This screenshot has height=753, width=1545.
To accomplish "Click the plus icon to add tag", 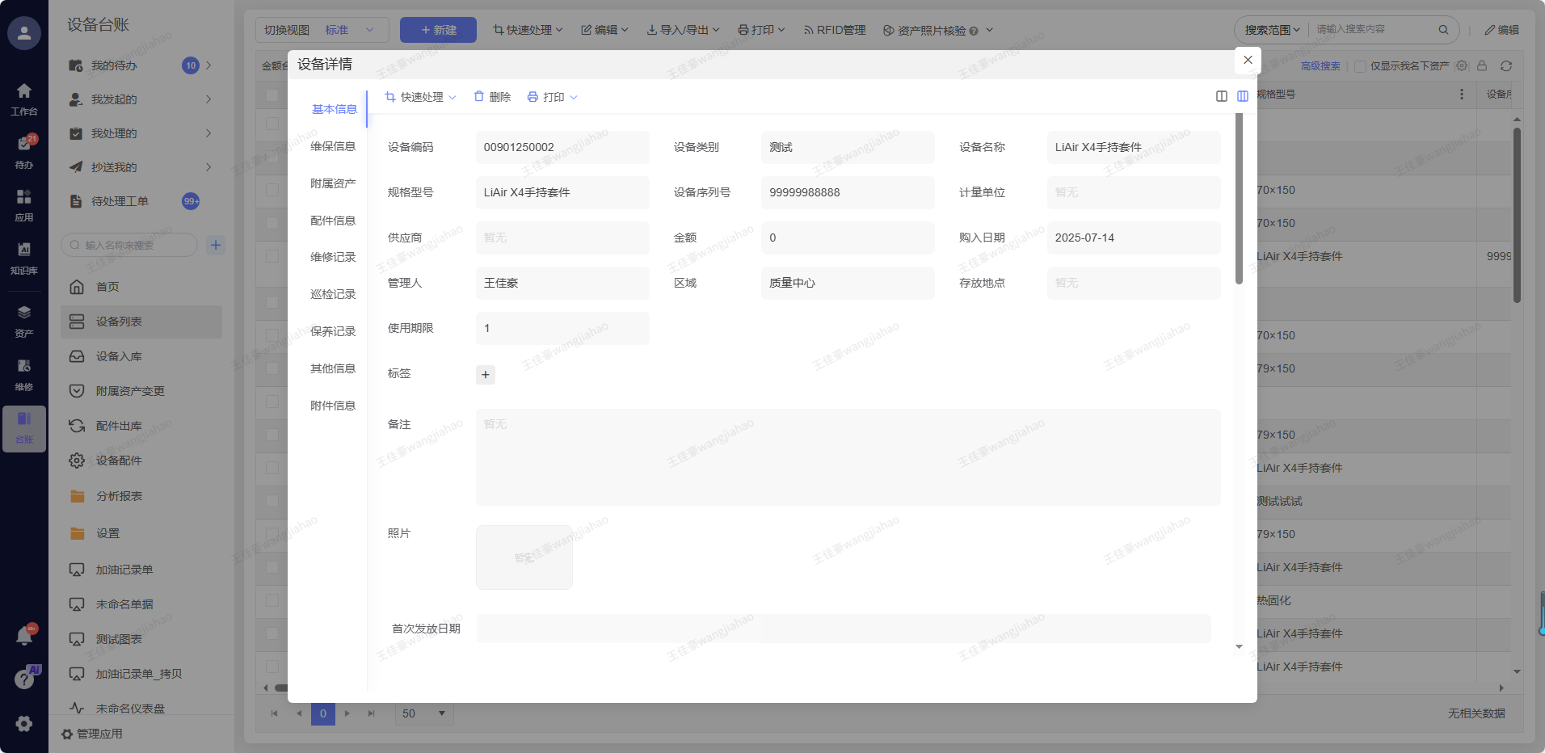I will click(x=485, y=374).
